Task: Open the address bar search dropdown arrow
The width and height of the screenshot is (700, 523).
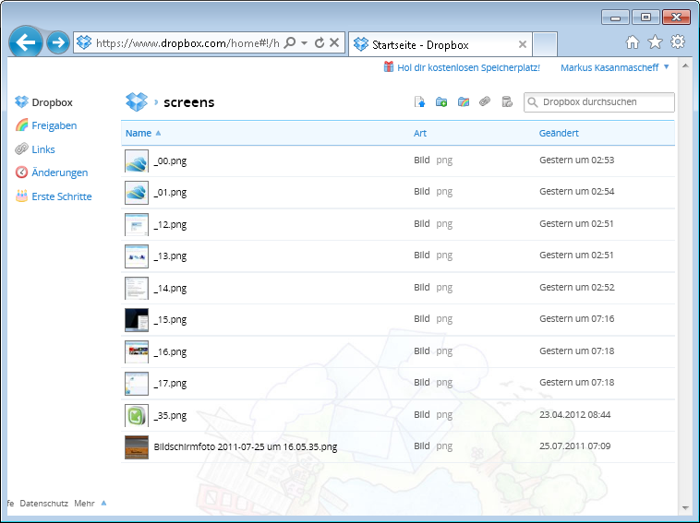Action: click(x=304, y=43)
